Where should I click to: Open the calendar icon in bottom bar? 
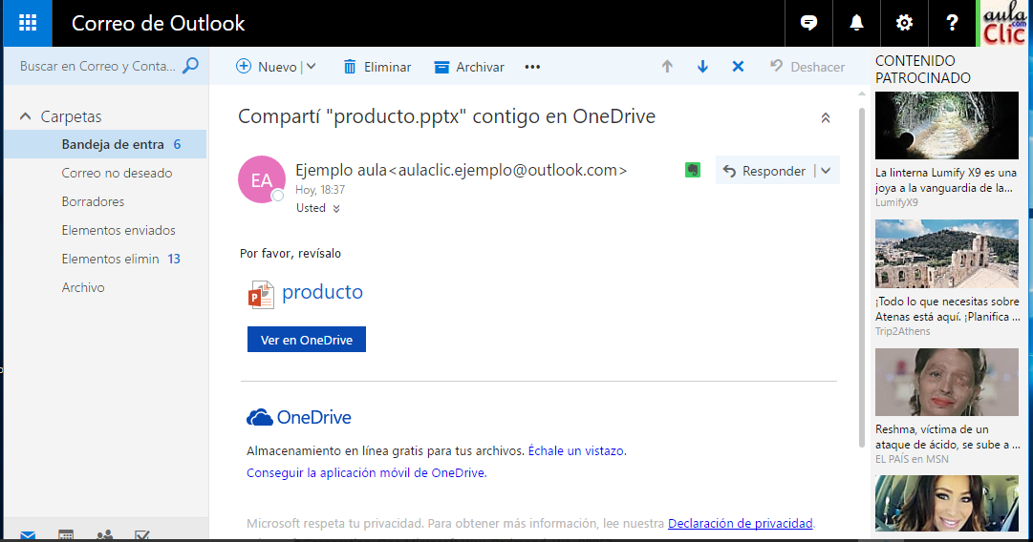[66, 536]
